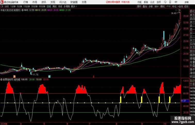
Task: Switch to 分时 period tab
Action: [7, 6]
